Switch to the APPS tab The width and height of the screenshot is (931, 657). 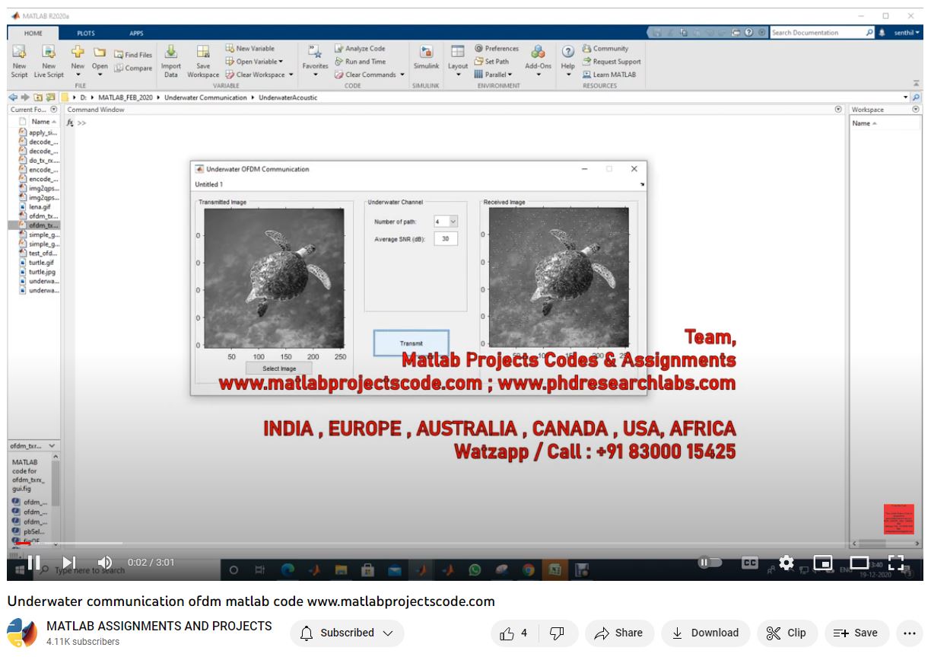136,33
